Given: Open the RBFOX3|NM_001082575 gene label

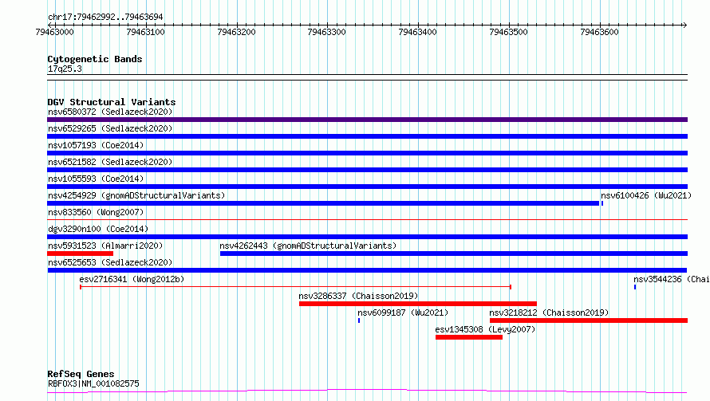Looking at the screenshot, I should coord(93,383).
